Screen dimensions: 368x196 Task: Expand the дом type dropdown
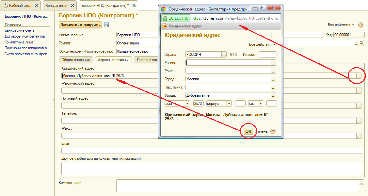click(187, 104)
